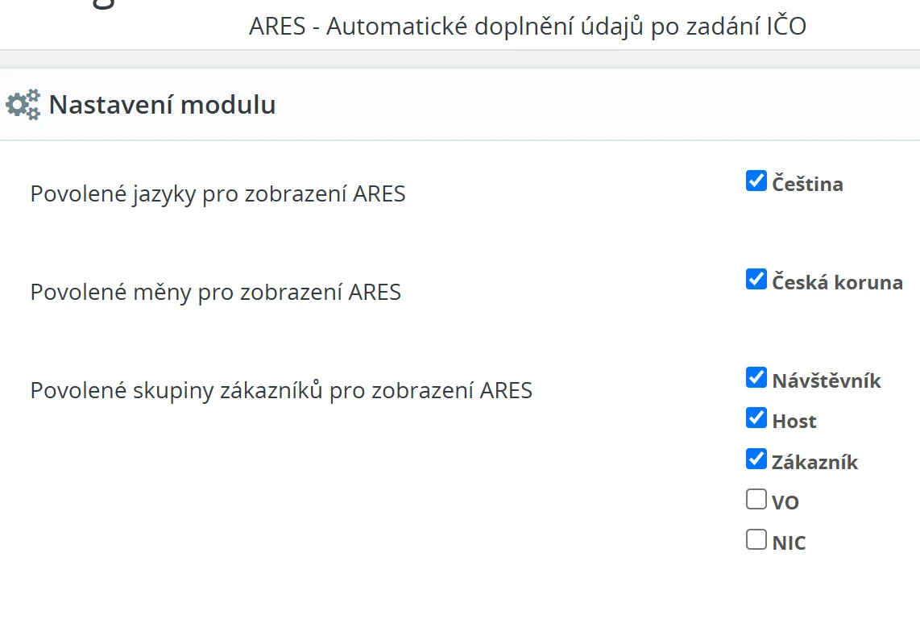Uncheck the Čeština language checkbox
This screenshot has height=636, width=920.
[756, 181]
